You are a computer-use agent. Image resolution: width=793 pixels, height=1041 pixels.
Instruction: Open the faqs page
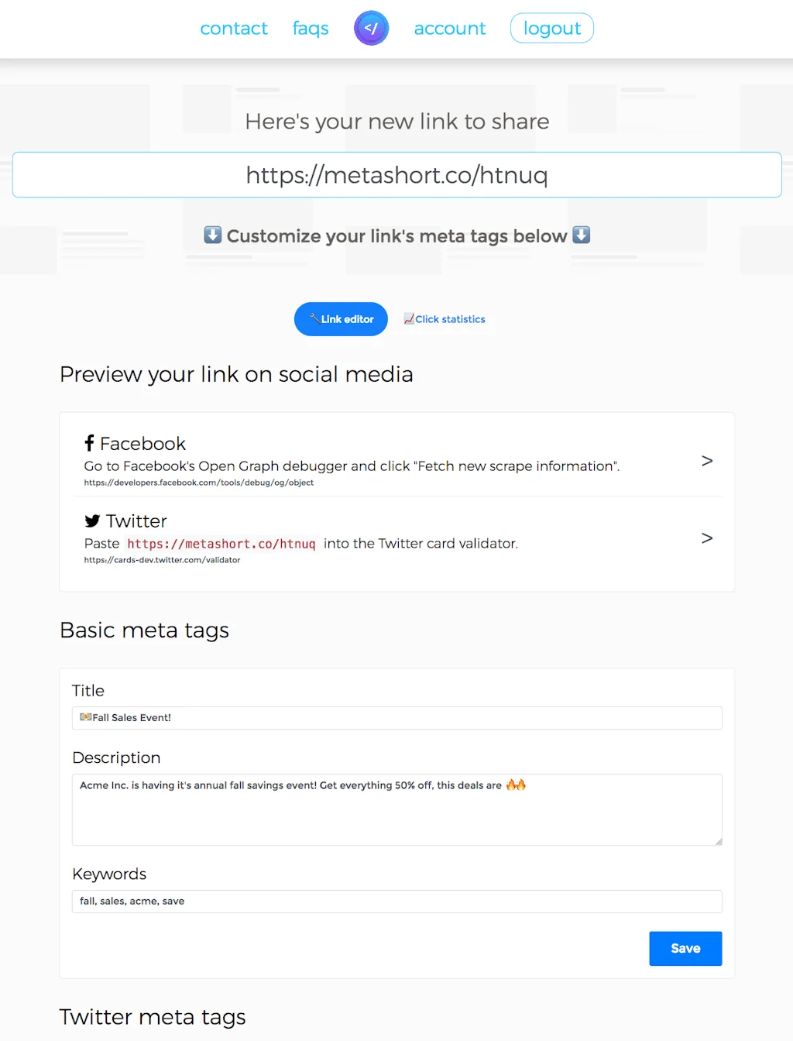(x=310, y=28)
